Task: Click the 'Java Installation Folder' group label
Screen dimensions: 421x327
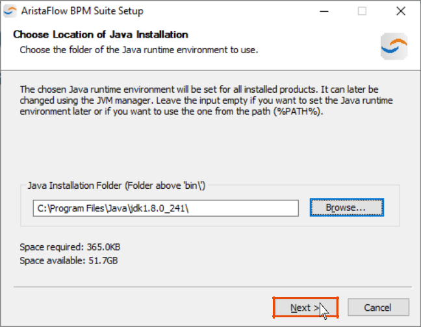Action: 116,186
